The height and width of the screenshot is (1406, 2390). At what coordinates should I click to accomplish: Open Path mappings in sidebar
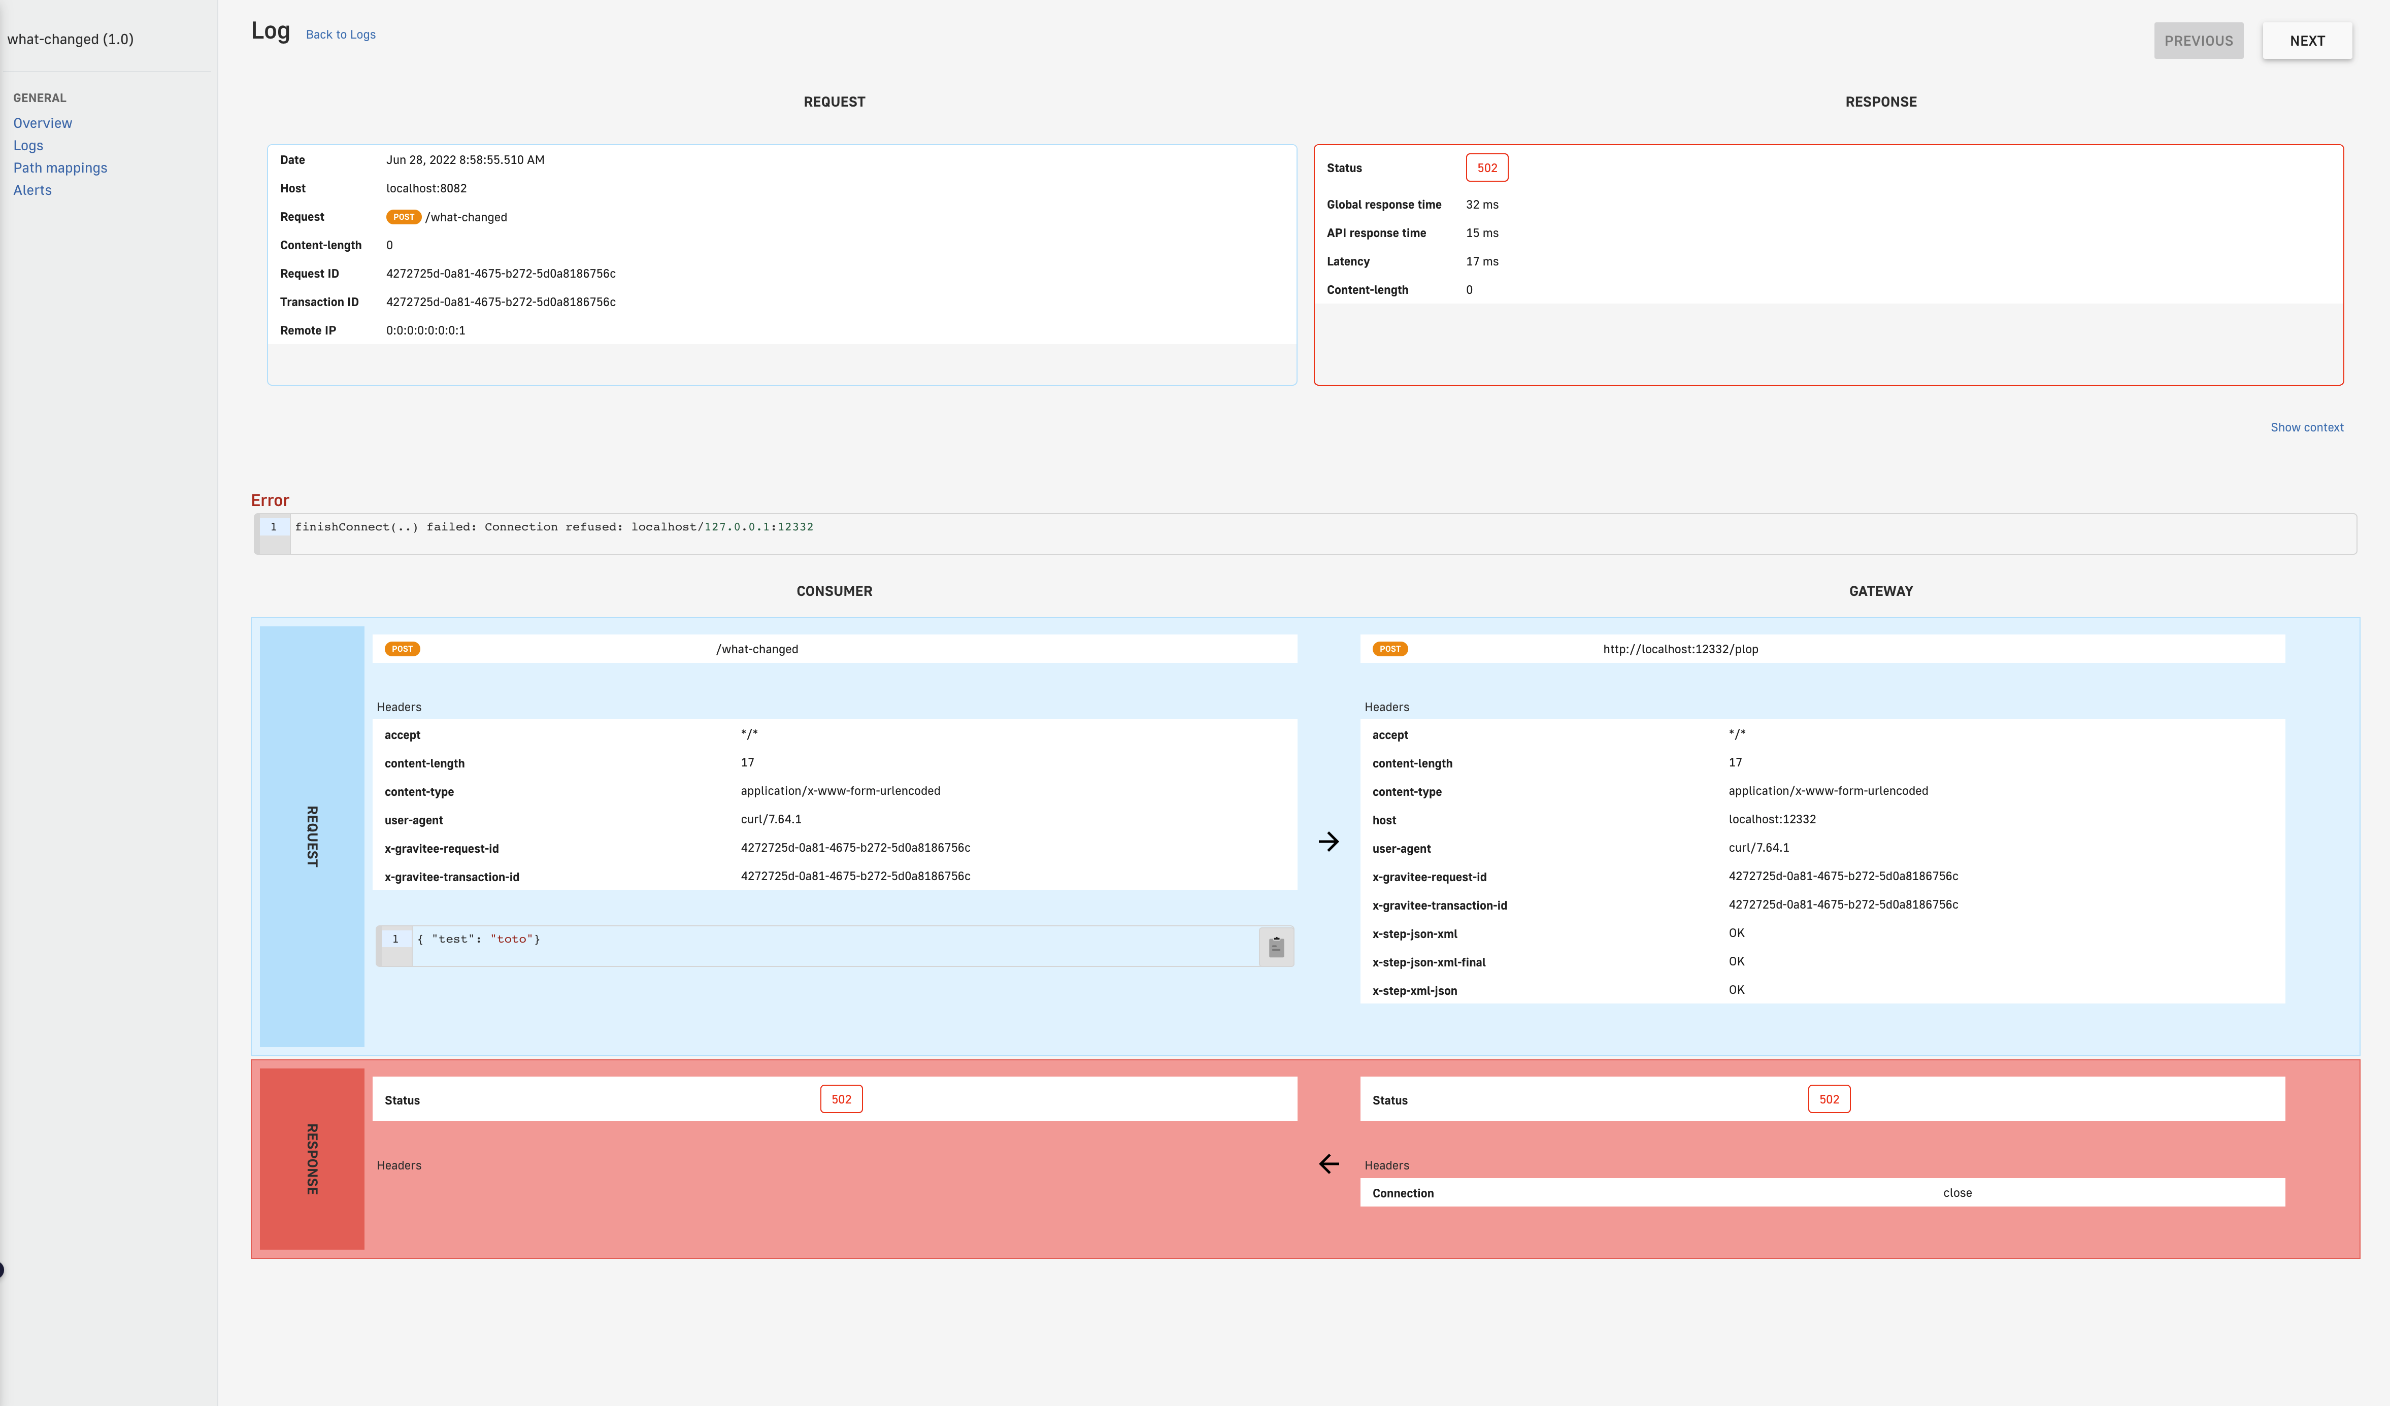point(60,168)
